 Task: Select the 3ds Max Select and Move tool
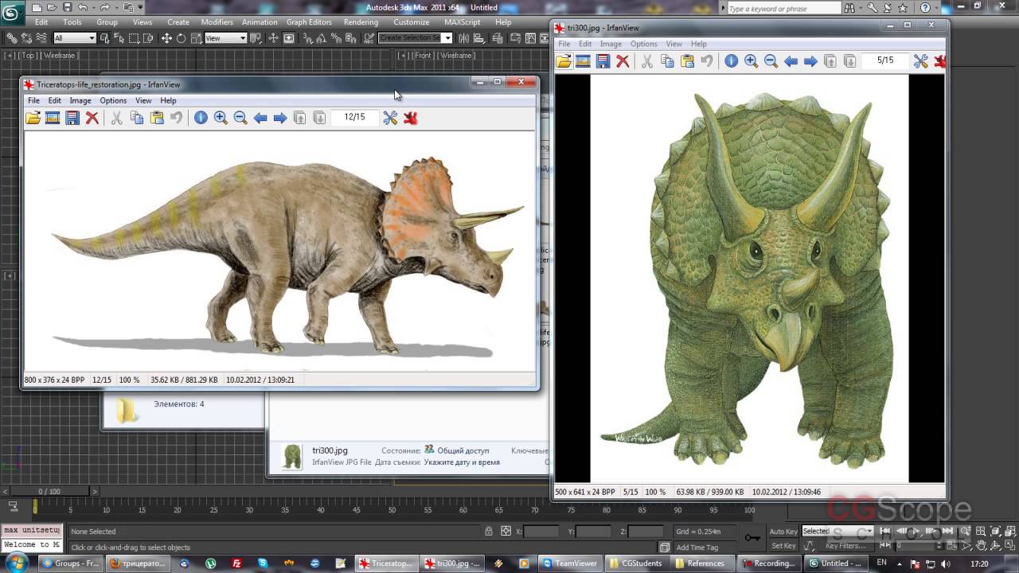pos(166,38)
